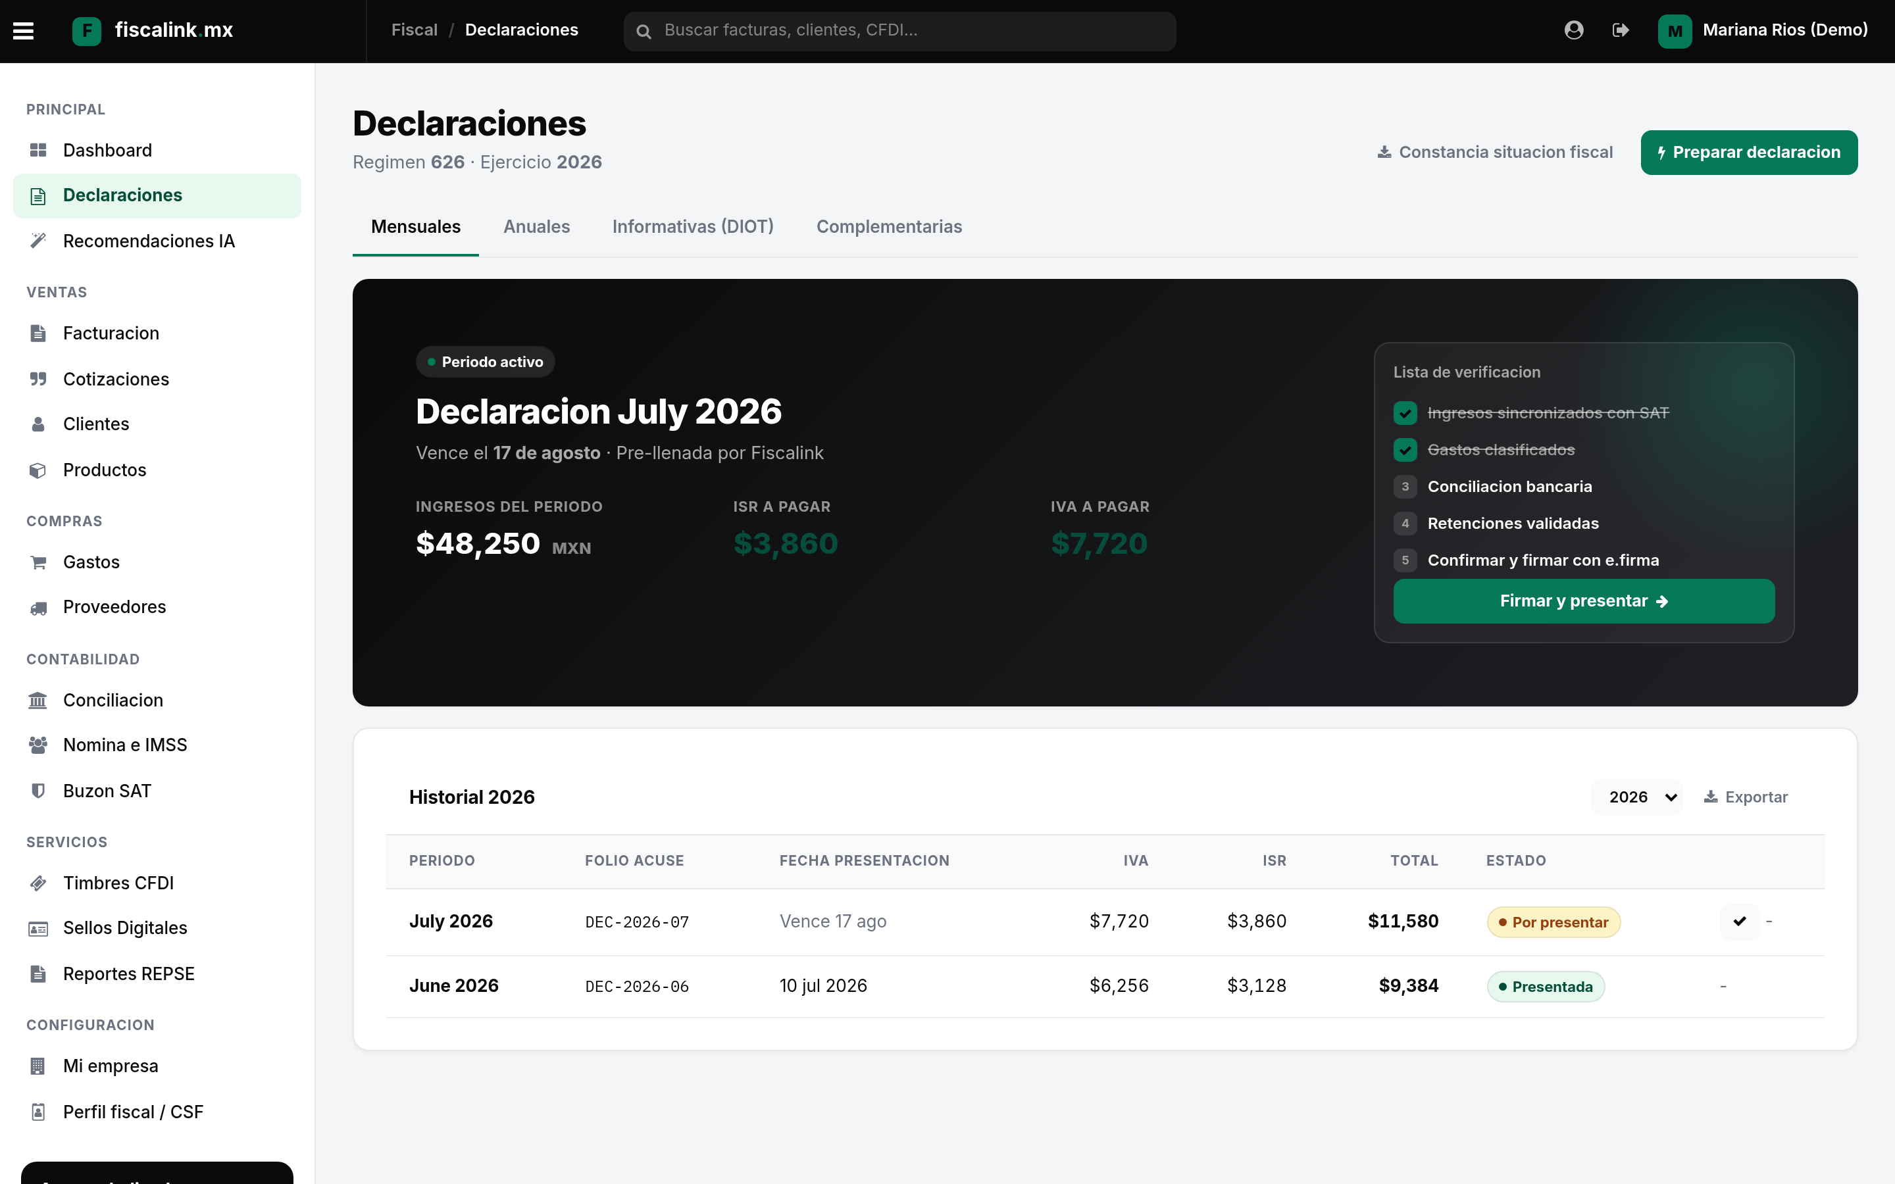
Task: Click the Reportes REPSE file icon
Action: click(x=38, y=974)
